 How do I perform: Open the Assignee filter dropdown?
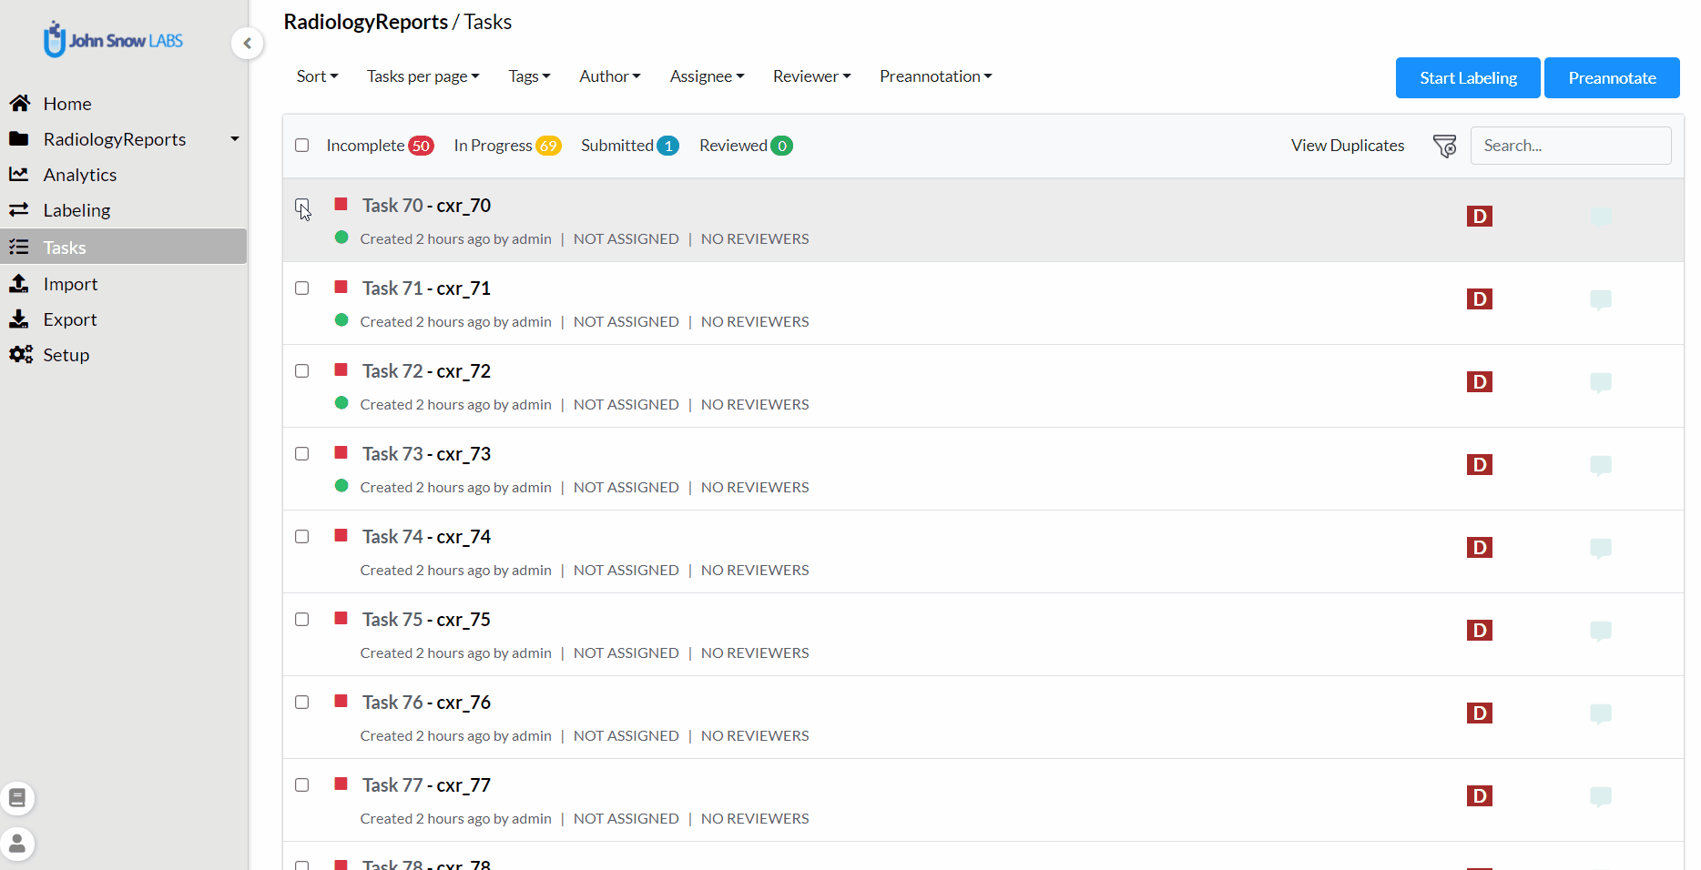pyautogui.click(x=707, y=76)
